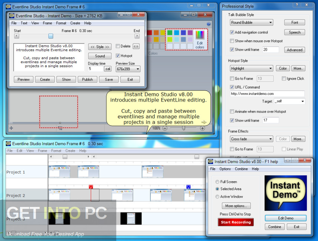
Task: Click Show until frame field showing 20
Action: click(271, 50)
